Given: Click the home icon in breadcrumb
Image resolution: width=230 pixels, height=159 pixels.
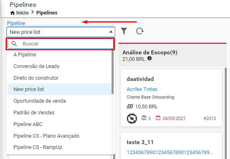Looking at the screenshot, I should (x=12, y=13).
